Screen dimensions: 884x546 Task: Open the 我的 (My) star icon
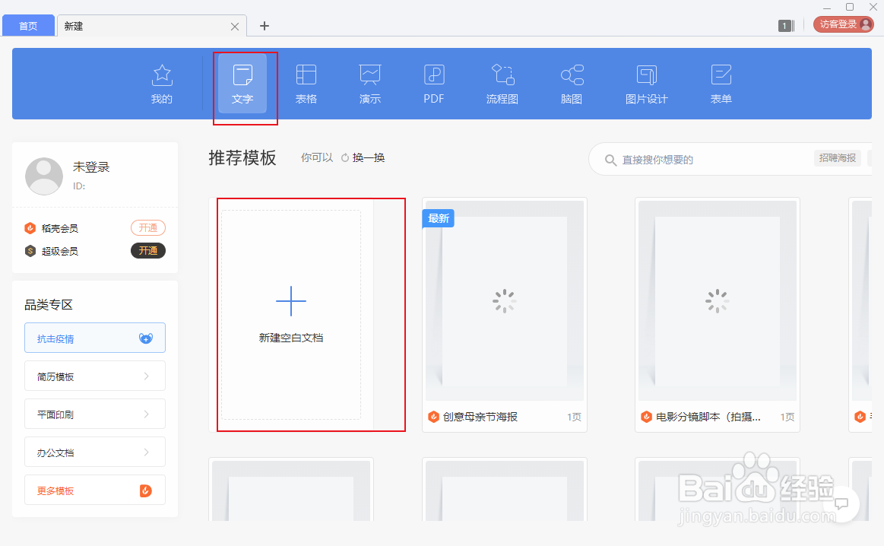click(x=162, y=84)
